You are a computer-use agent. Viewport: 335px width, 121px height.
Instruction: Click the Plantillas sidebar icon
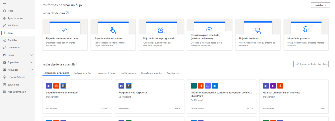click(4, 40)
